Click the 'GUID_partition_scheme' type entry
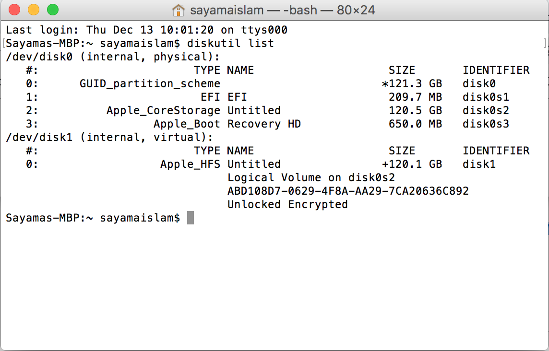Image resolution: width=549 pixels, height=351 pixels. pos(150,84)
